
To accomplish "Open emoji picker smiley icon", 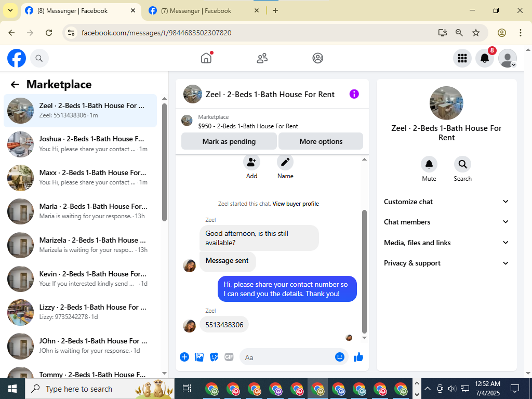I will pyautogui.click(x=340, y=357).
